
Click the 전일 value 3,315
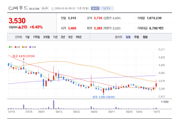(72, 18)
